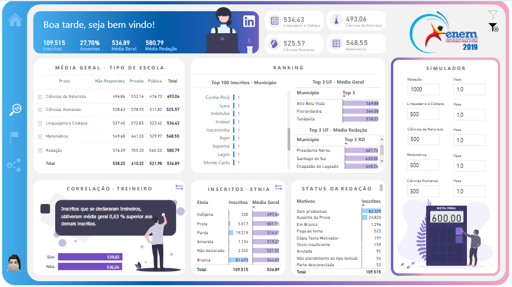
Task: Expand the Redação row
Action: pos(40,151)
